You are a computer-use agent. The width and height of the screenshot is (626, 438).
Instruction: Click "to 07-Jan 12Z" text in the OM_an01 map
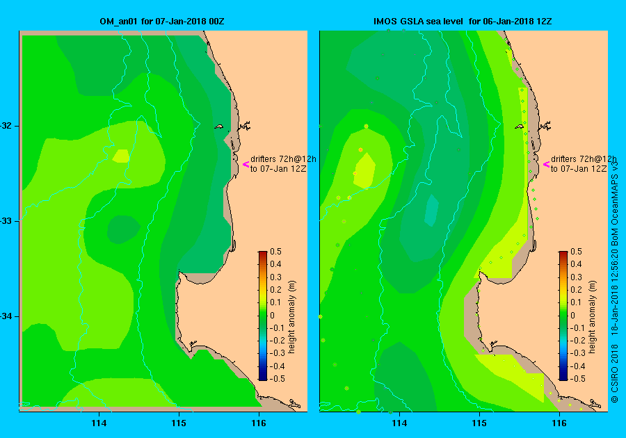[x=278, y=169]
